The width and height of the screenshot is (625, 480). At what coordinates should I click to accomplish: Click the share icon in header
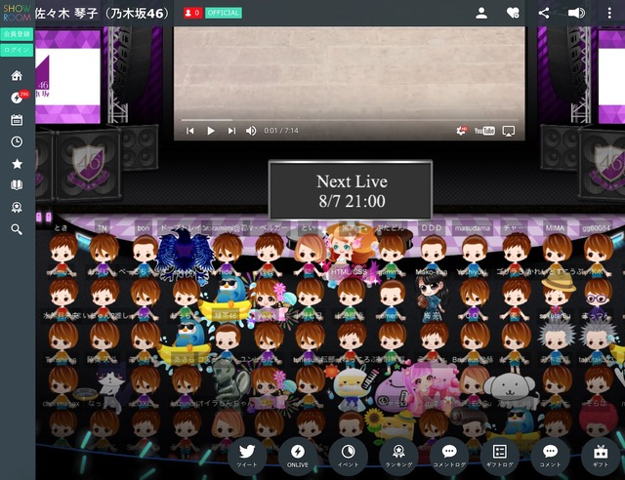(x=544, y=13)
